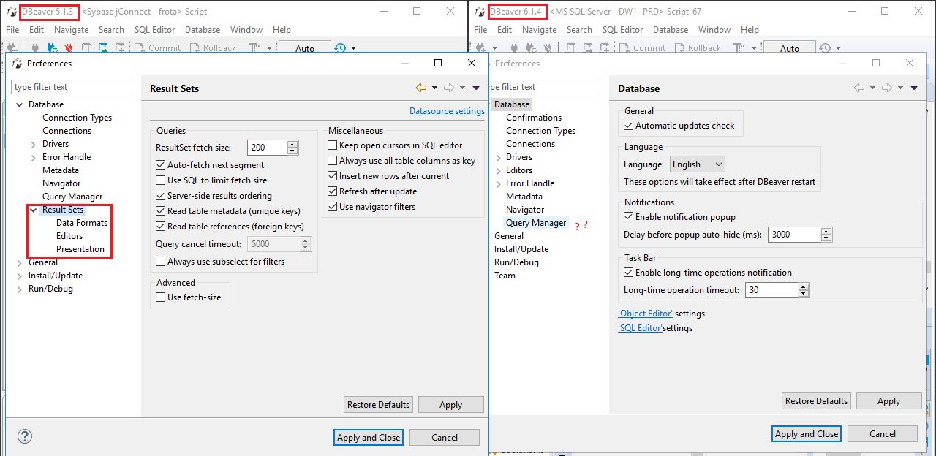Open Navigate menu in DBeaver 5.1.3 window
Viewport: 936px width, 456px height.
tap(72, 30)
